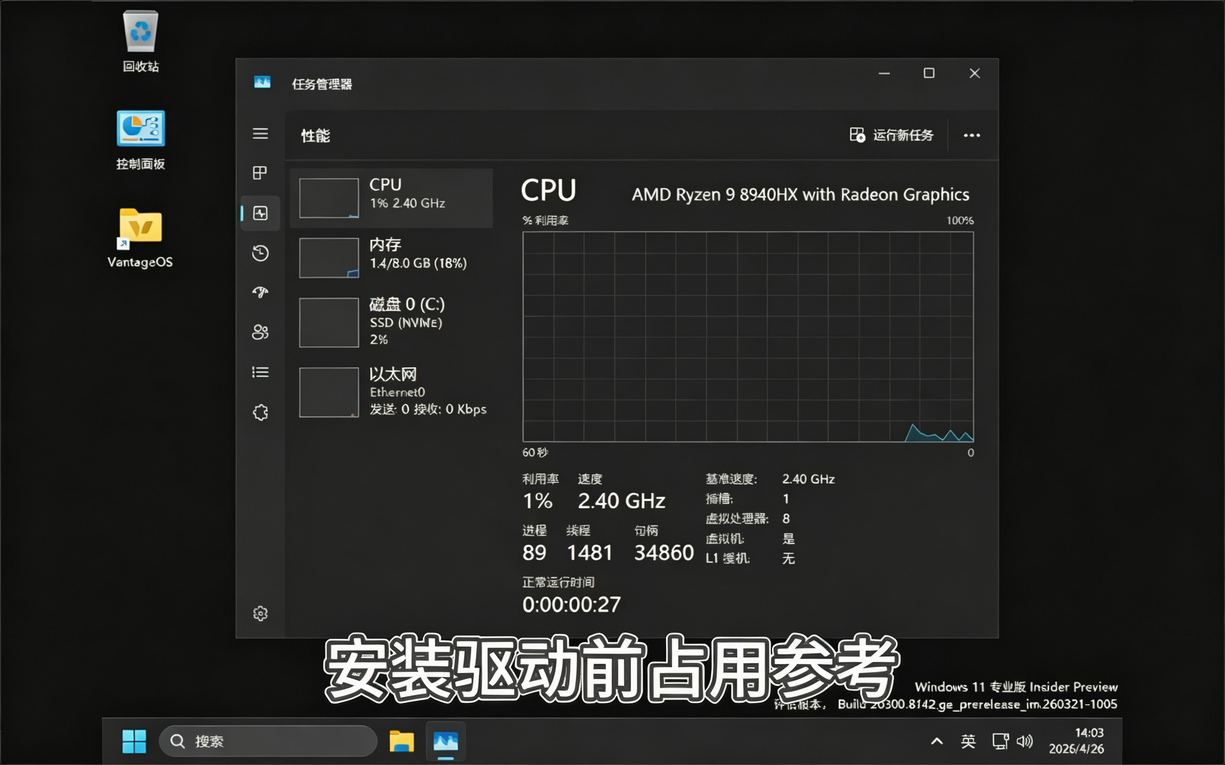Open the Startup apps page icon
The height and width of the screenshot is (765, 1225).
point(260,293)
